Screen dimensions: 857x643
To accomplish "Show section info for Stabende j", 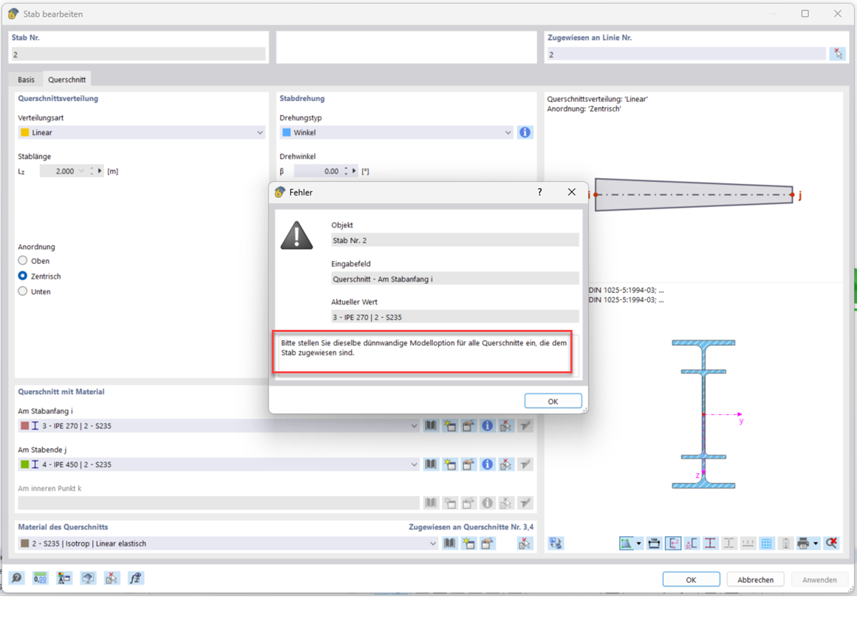I will coord(487,464).
